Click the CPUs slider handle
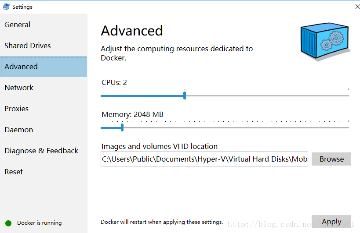The image size is (360, 233). 185,95
